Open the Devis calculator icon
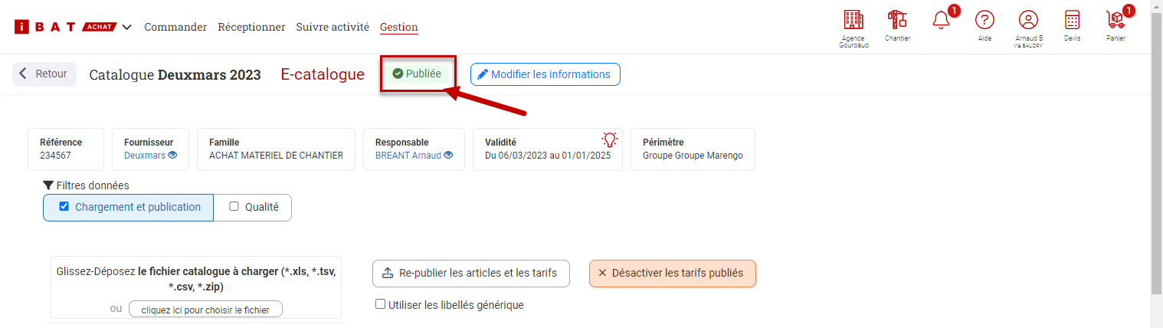Viewport: 1163px width, 328px height. click(1072, 21)
